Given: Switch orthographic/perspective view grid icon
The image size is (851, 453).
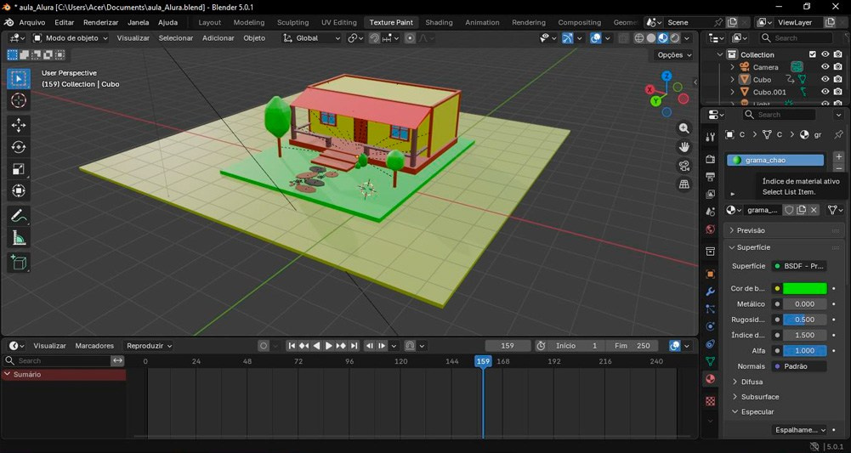Looking at the screenshot, I should pos(684,184).
